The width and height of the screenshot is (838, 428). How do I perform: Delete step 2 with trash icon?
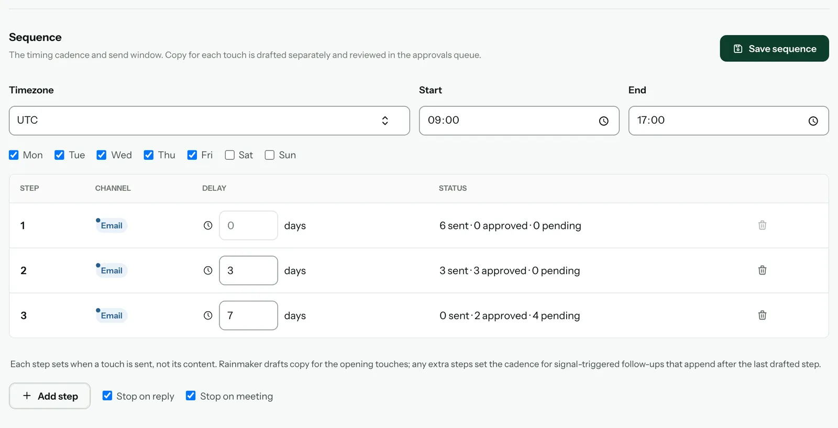tap(762, 270)
